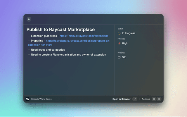Click the Command key symbol
Image resolution: width=187 pixels, height=117 pixels.
pos(154,99)
